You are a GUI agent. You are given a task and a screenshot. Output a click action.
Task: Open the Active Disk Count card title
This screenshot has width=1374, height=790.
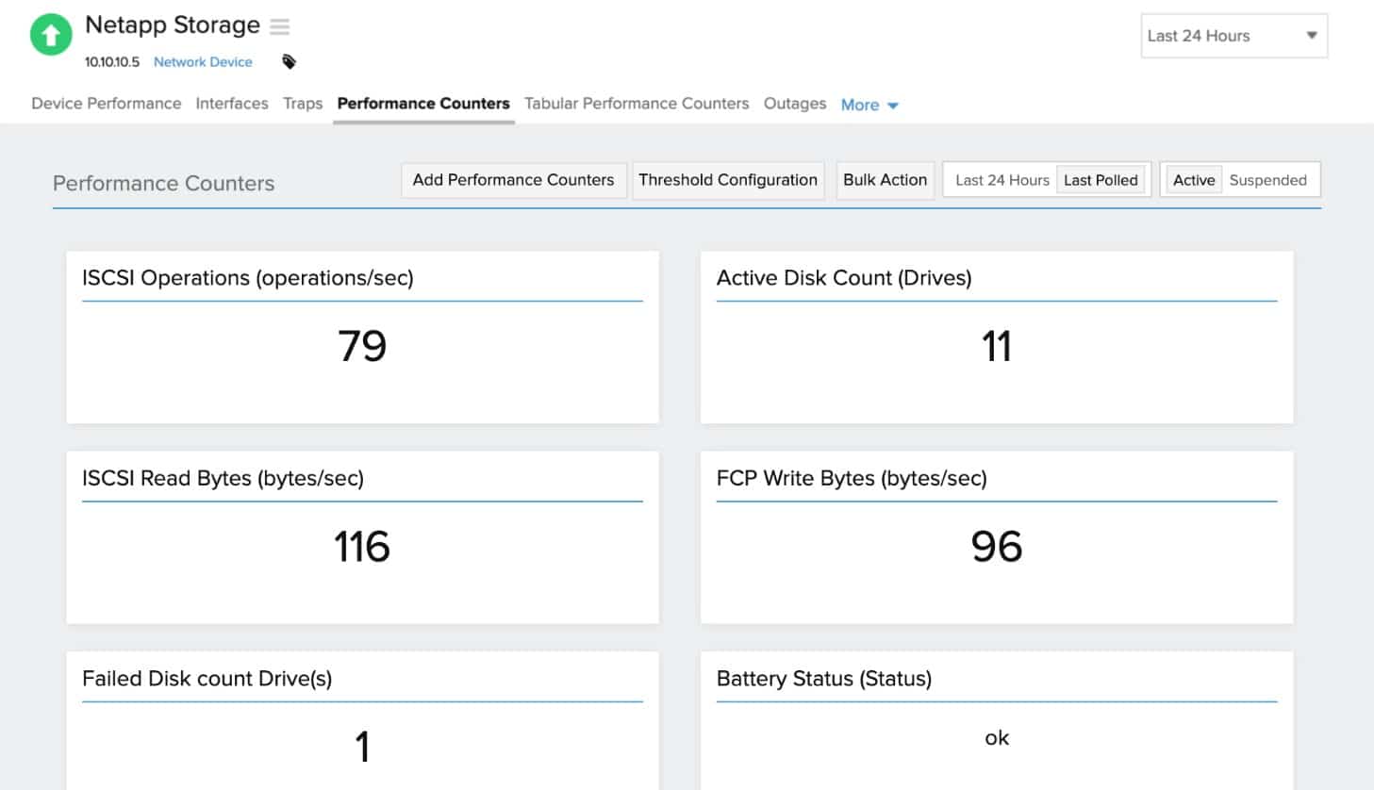[844, 278]
